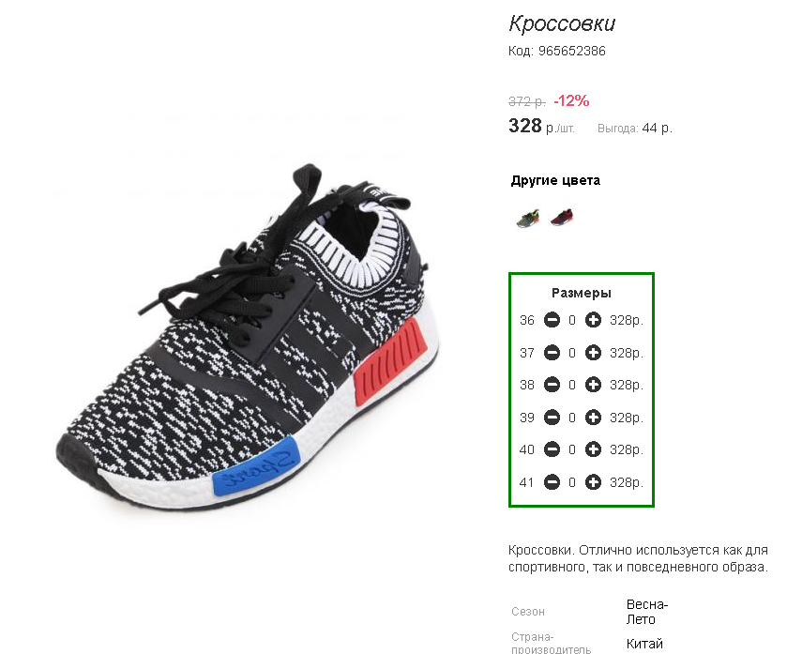Select the green sneaker color variant
Viewport: 787px width, 654px height.
(x=528, y=218)
